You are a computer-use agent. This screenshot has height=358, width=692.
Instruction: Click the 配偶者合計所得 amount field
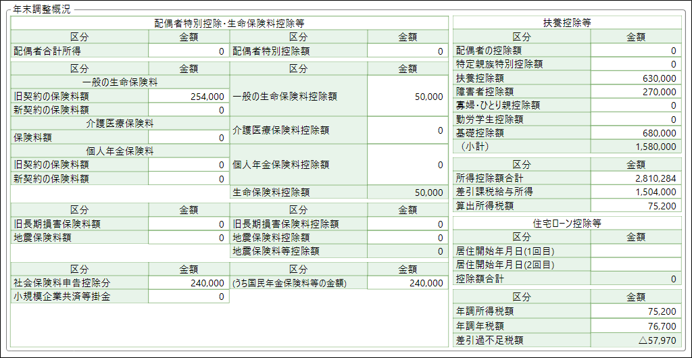(189, 51)
